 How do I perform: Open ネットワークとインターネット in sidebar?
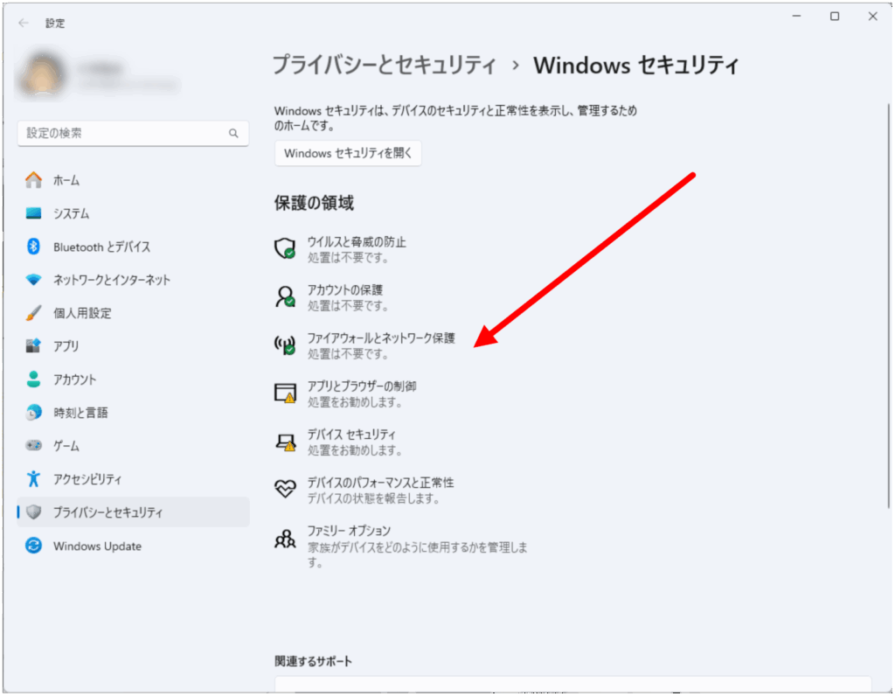(111, 280)
